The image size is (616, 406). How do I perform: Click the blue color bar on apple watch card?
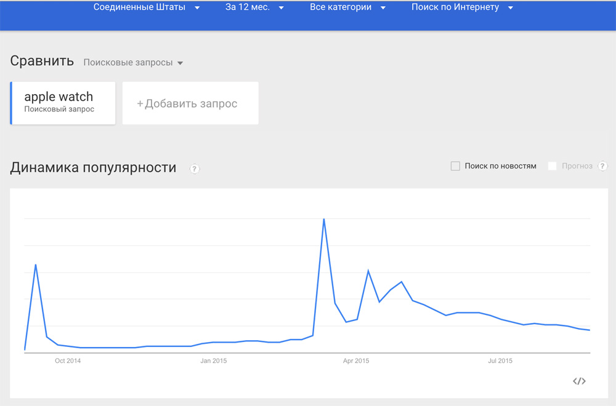(11, 103)
